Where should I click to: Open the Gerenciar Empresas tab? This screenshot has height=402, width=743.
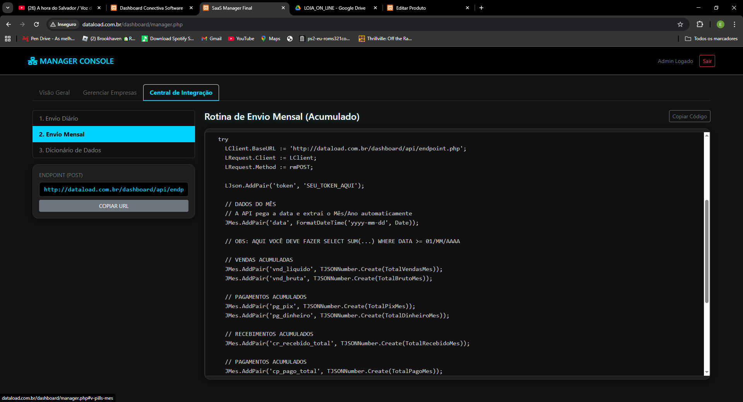pos(110,93)
